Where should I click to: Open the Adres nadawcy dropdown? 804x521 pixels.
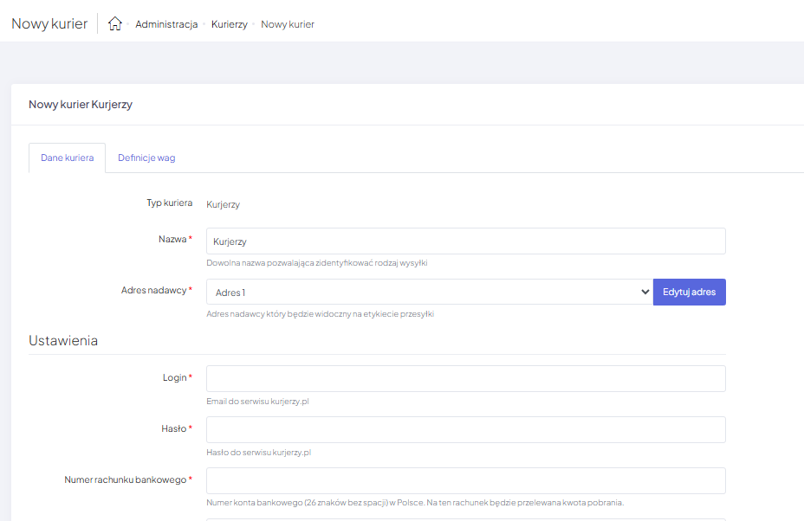coord(430,292)
